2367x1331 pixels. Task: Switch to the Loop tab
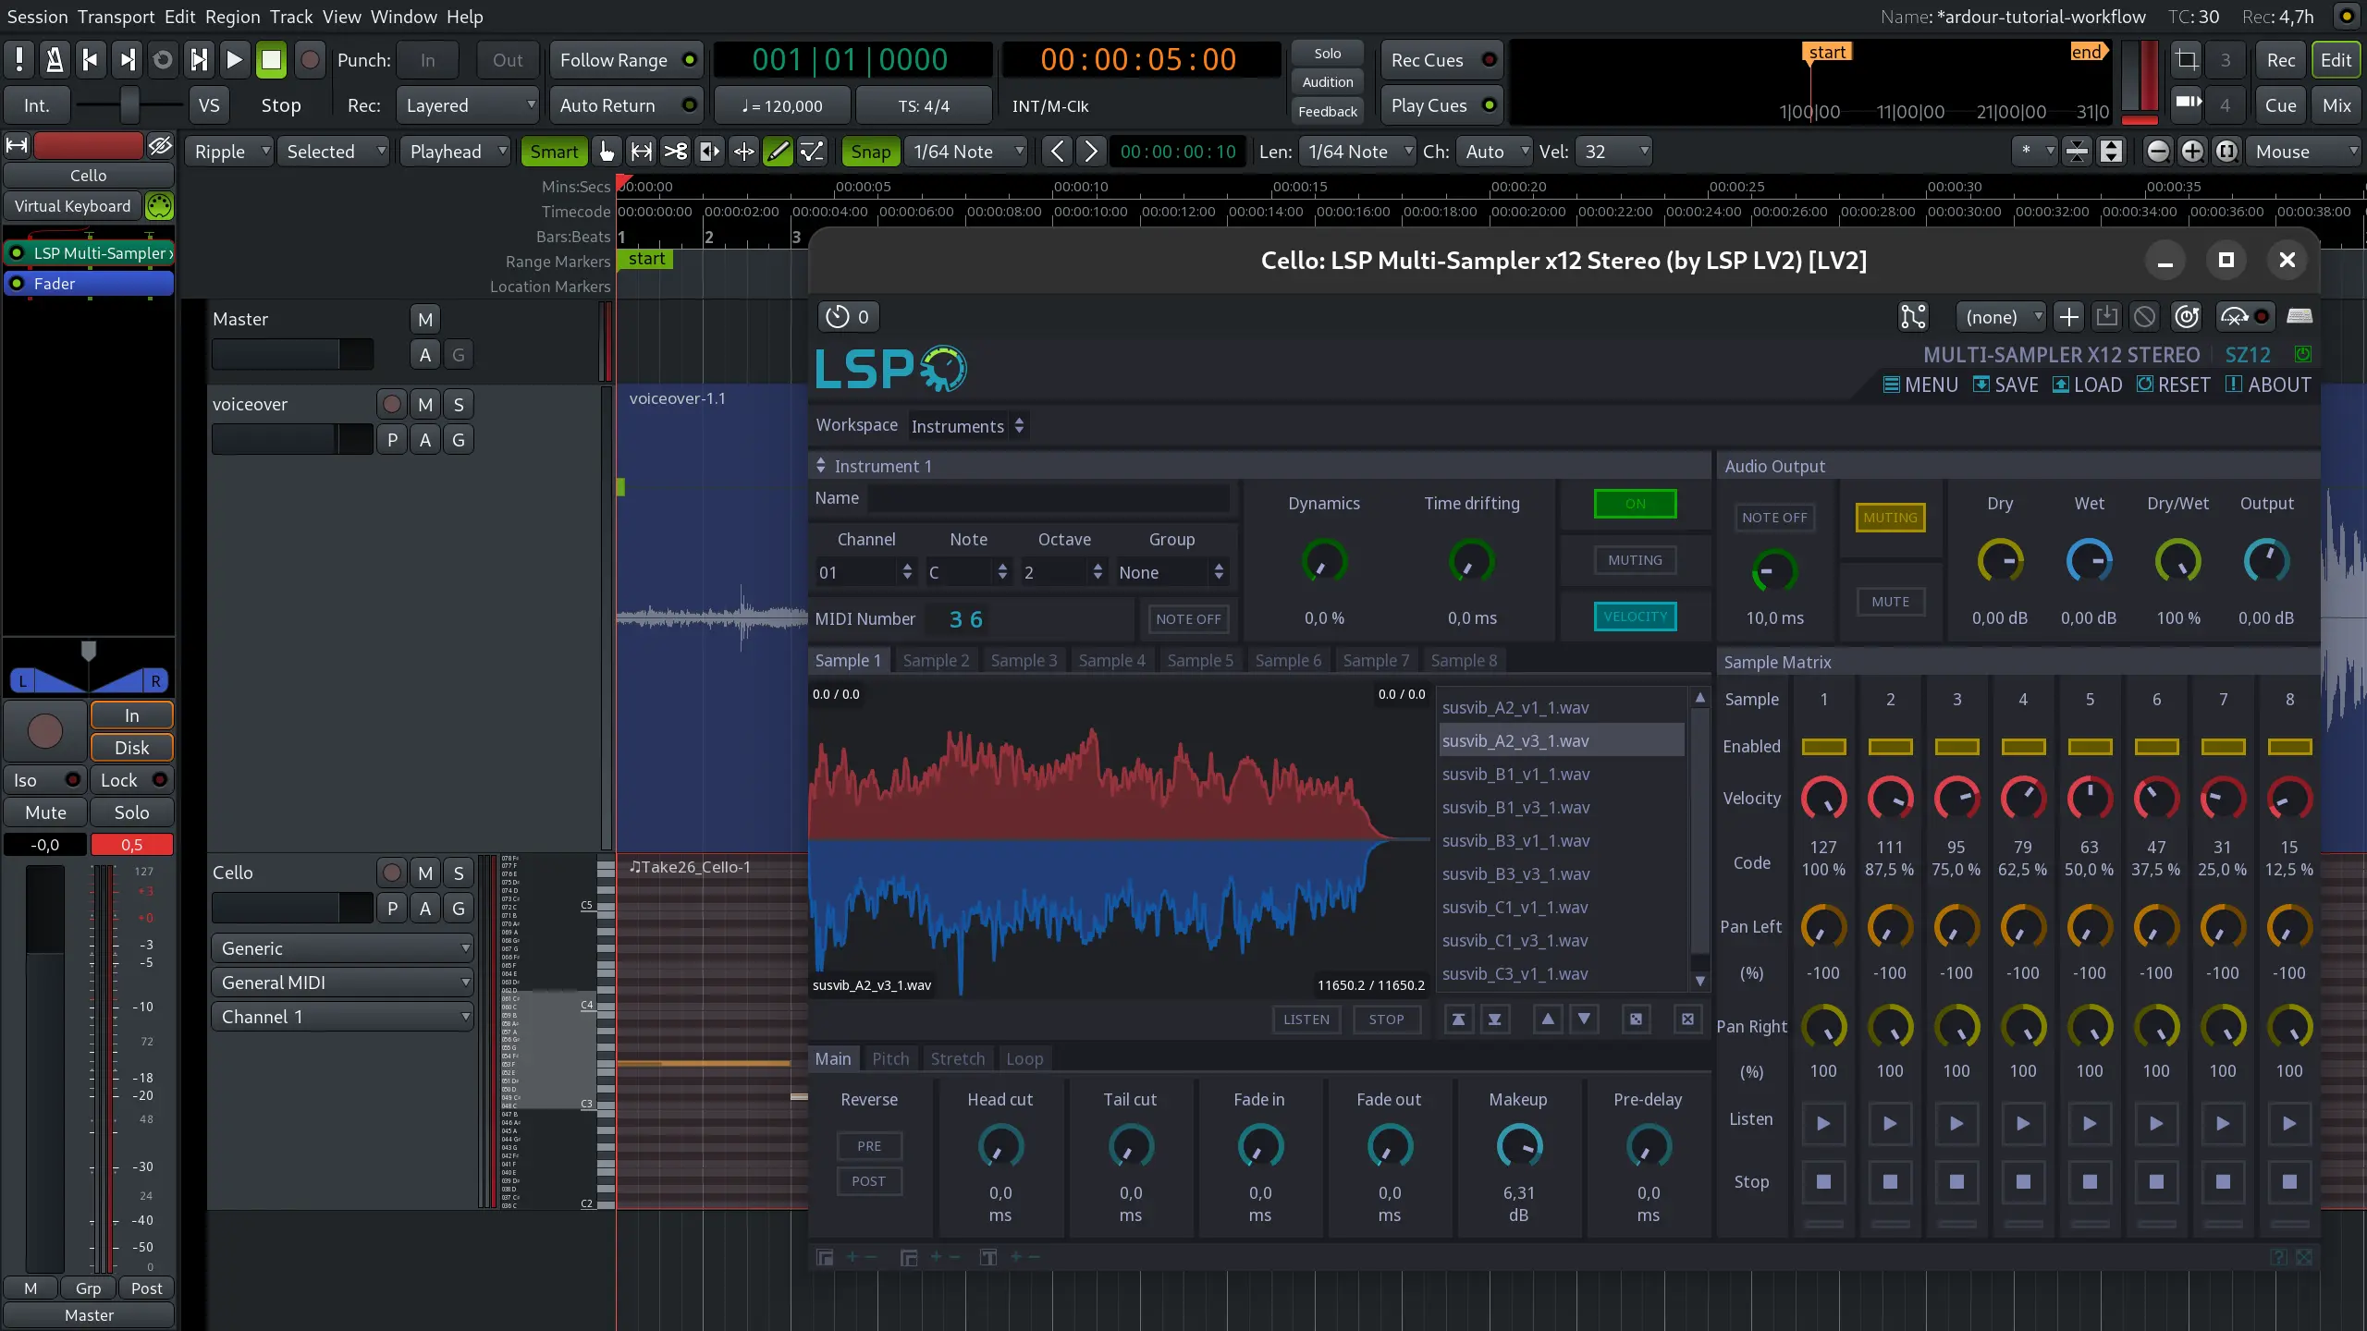[x=1024, y=1059]
